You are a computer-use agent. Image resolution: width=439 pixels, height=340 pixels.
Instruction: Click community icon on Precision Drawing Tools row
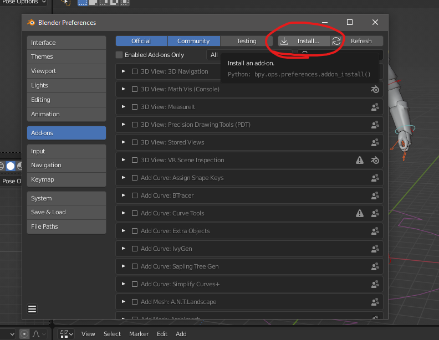[x=375, y=125]
